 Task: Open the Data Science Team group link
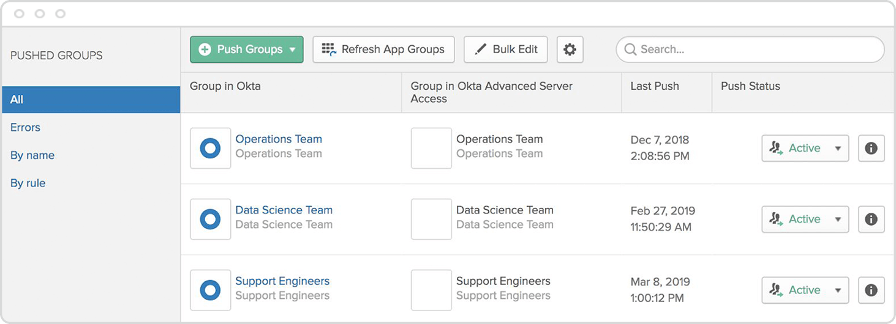pos(284,210)
